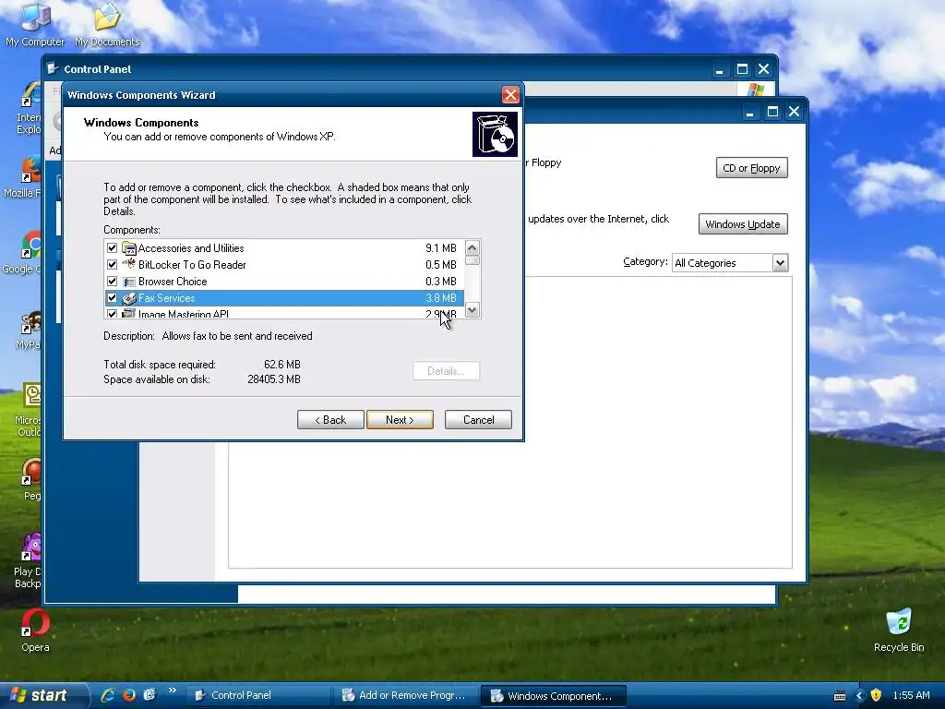
Task: Click the Image Mastering API icon
Action: tap(129, 313)
